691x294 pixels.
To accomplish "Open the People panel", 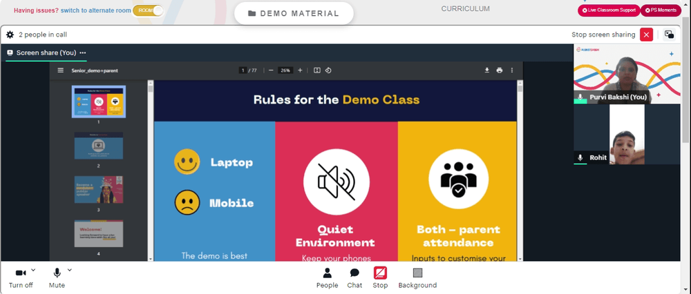I will click(327, 278).
